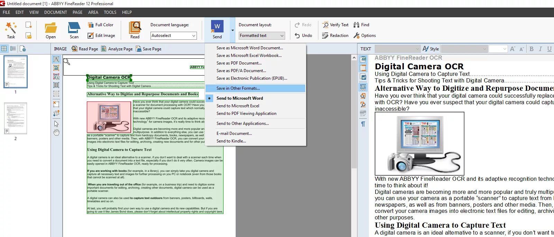
Task: Toggle Underline formatting in Text toolbar
Action: click(549, 49)
